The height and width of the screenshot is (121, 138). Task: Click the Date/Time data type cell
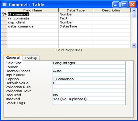(76, 26)
